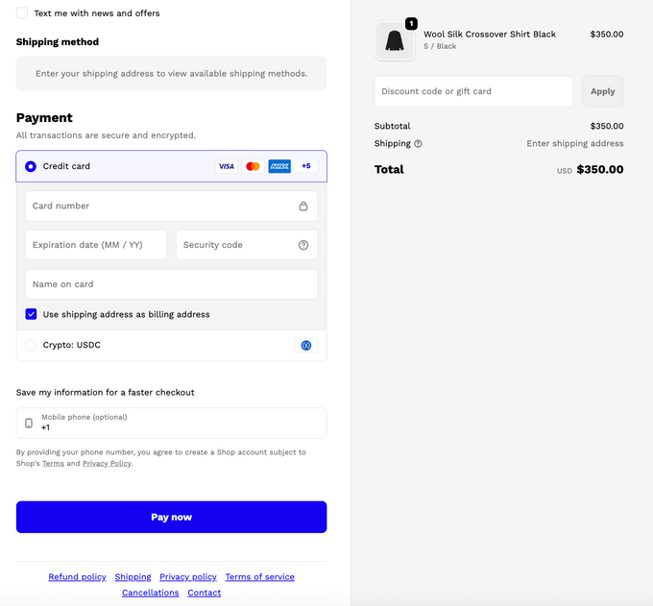The image size is (653, 606).
Task: Click the Total $350.00 amount
Action: click(599, 170)
